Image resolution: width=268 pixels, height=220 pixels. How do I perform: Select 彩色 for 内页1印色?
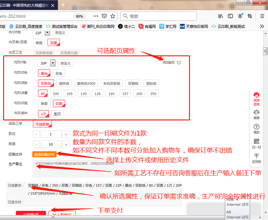pyautogui.click(x=59, y=73)
